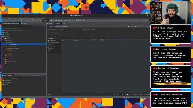Expand the Visualizações folder
Screen dimensions: 193x108
pos(4,56)
